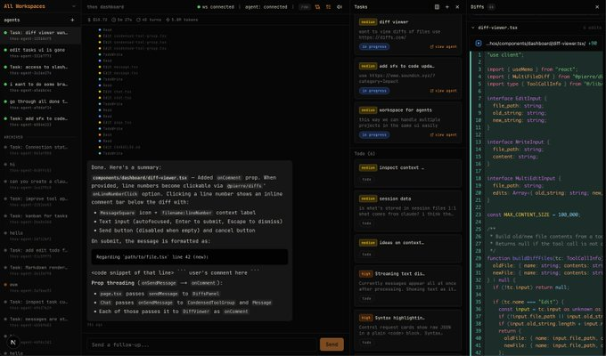Add a new task with the Tasks plus icon
The width and height of the screenshot is (606, 356).
coord(447,7)
